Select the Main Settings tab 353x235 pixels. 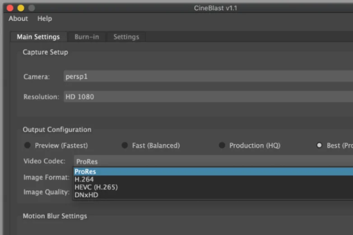[38, 37]
